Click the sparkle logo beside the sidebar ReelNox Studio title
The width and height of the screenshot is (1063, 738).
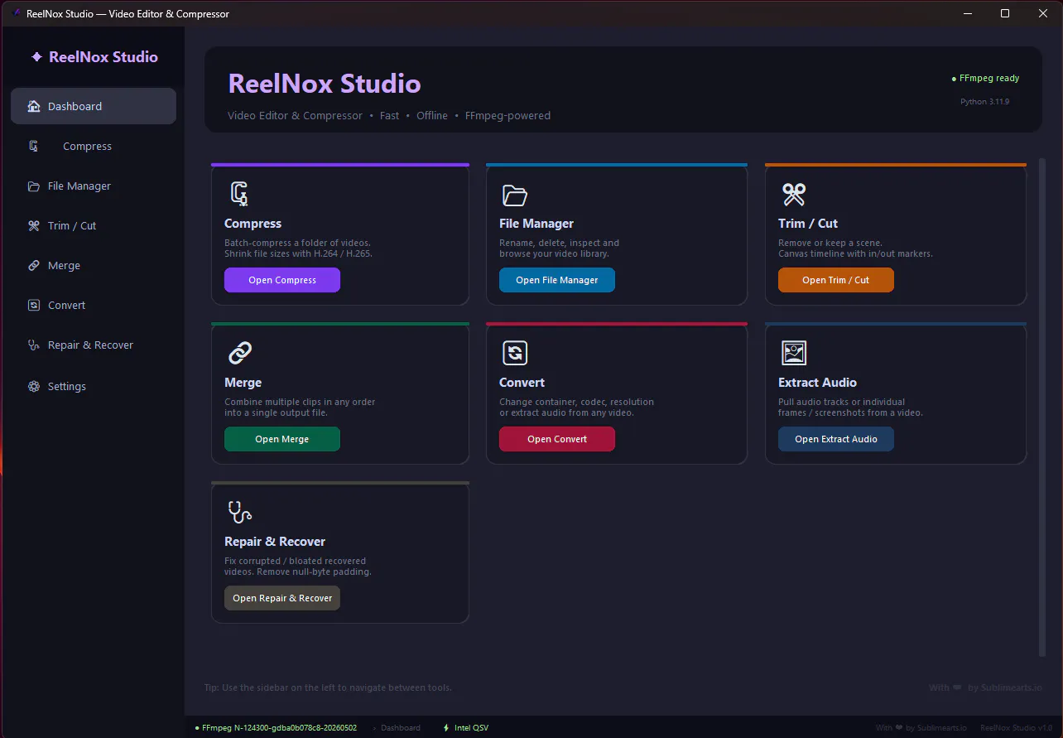(x=36, y=57)
